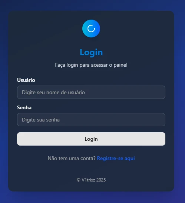
Task: Submit using the white Login button
Action: click(91, 139)
